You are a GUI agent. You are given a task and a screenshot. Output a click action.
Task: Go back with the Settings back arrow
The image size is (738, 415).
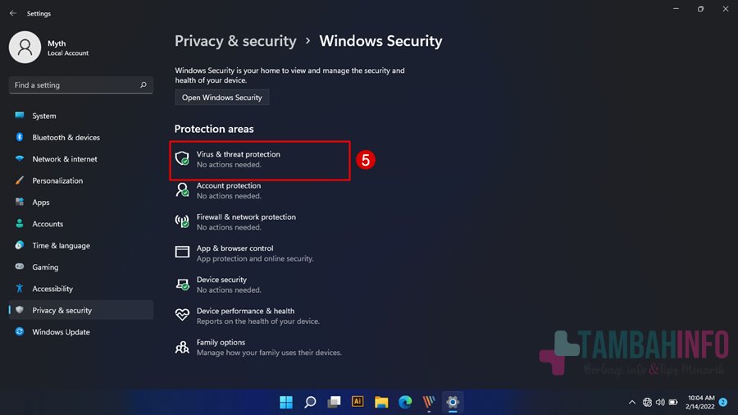(13, 13)
